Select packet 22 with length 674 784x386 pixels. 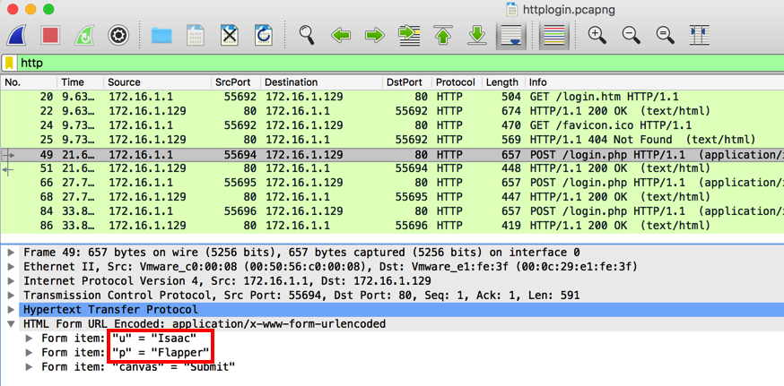tap(392, 111)
